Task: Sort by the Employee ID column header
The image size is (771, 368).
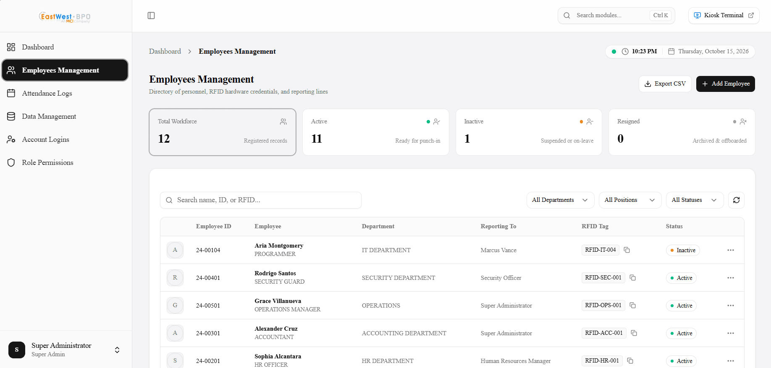Action: [x=213, y=226]
